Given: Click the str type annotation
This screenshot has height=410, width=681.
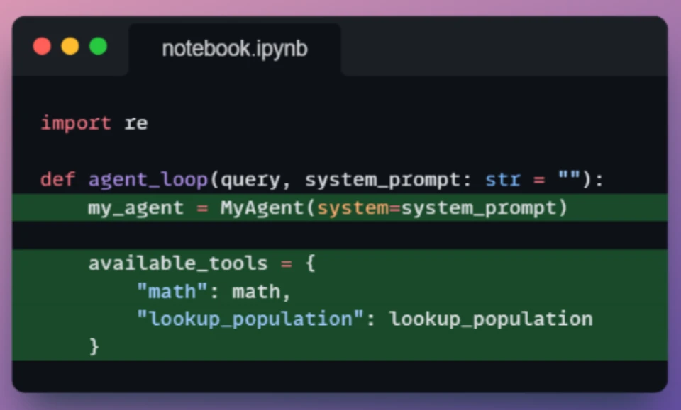Looking at the screenshot, I should [503, 179].
